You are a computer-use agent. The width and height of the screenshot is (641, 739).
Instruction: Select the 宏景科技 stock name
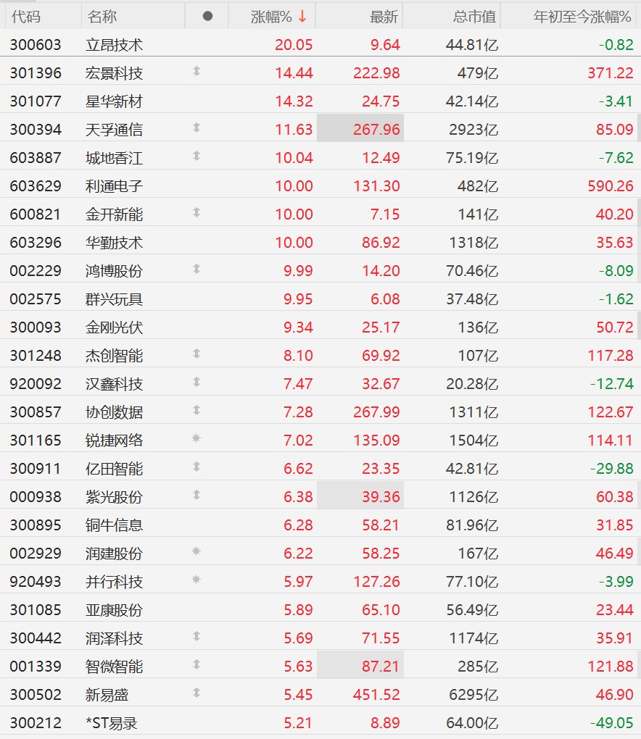(x=114, y=73)
